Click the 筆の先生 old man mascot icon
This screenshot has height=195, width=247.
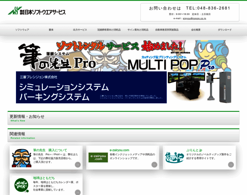[x=21, y=158]
